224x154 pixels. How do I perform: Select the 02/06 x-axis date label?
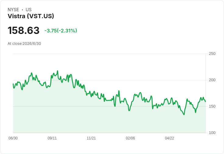(130, 138)
